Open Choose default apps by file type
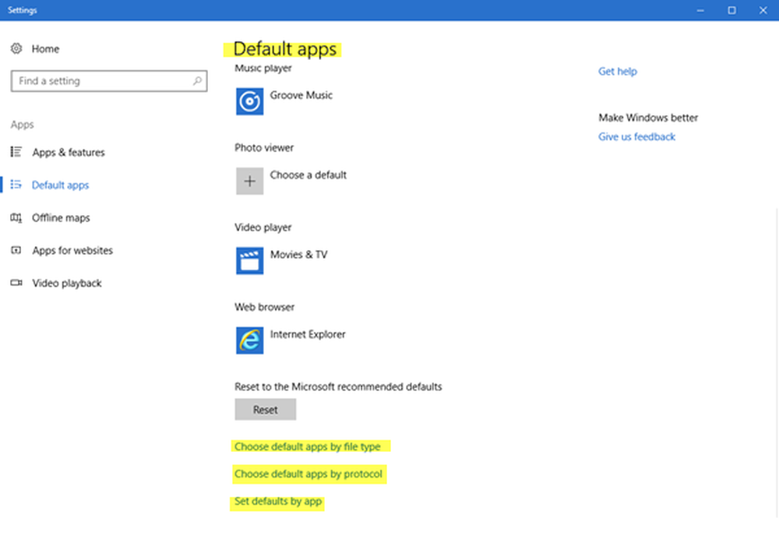 [308, 446]
